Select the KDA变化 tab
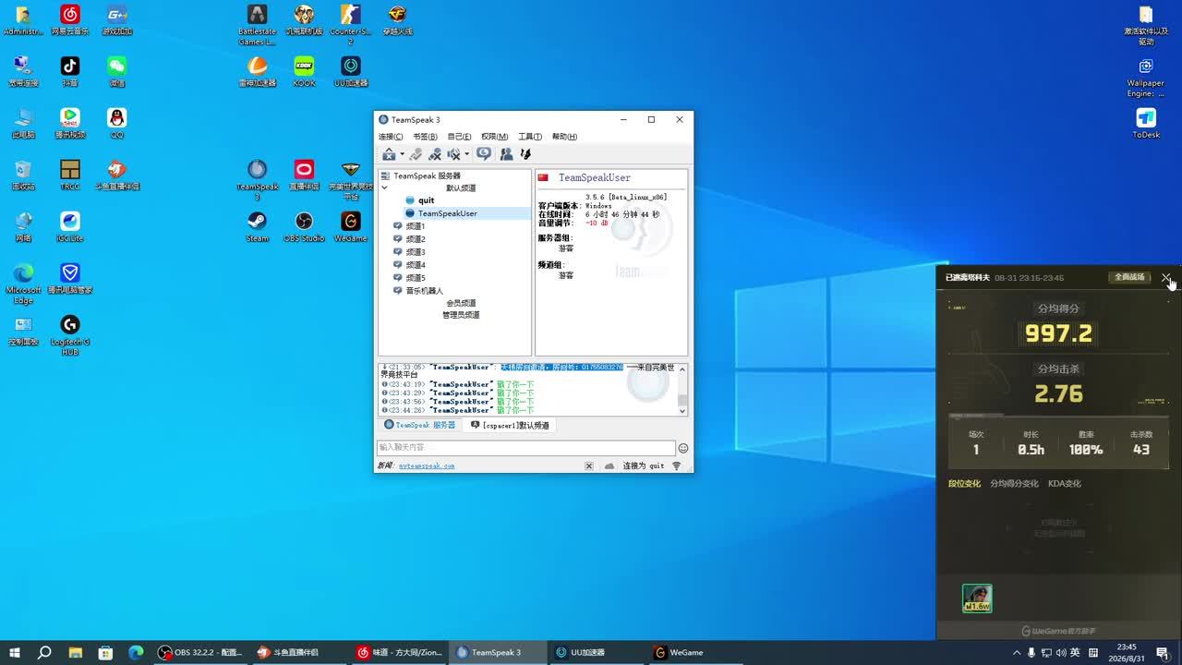Viewport: 1182px width, 665px height. tap(1064, 483)
